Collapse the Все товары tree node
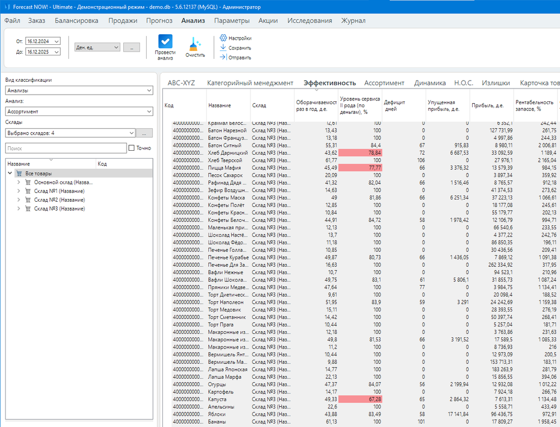 pyautogui.click(x=10, y=174)
